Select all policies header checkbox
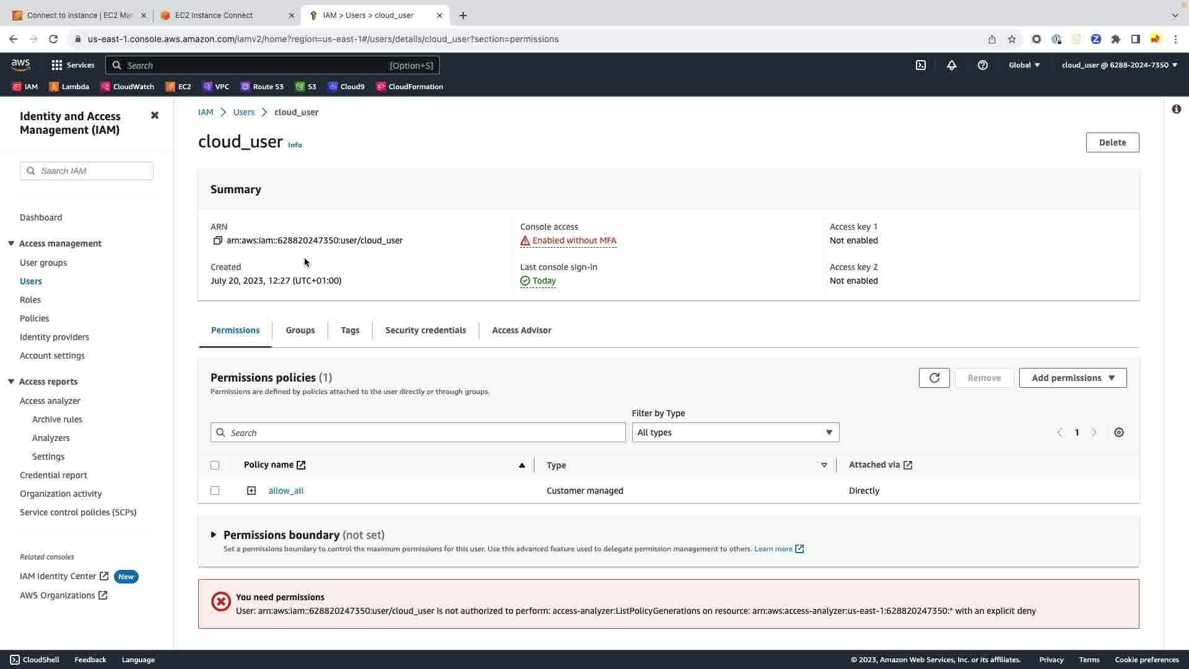1189x669 pixels. [215, 465]
